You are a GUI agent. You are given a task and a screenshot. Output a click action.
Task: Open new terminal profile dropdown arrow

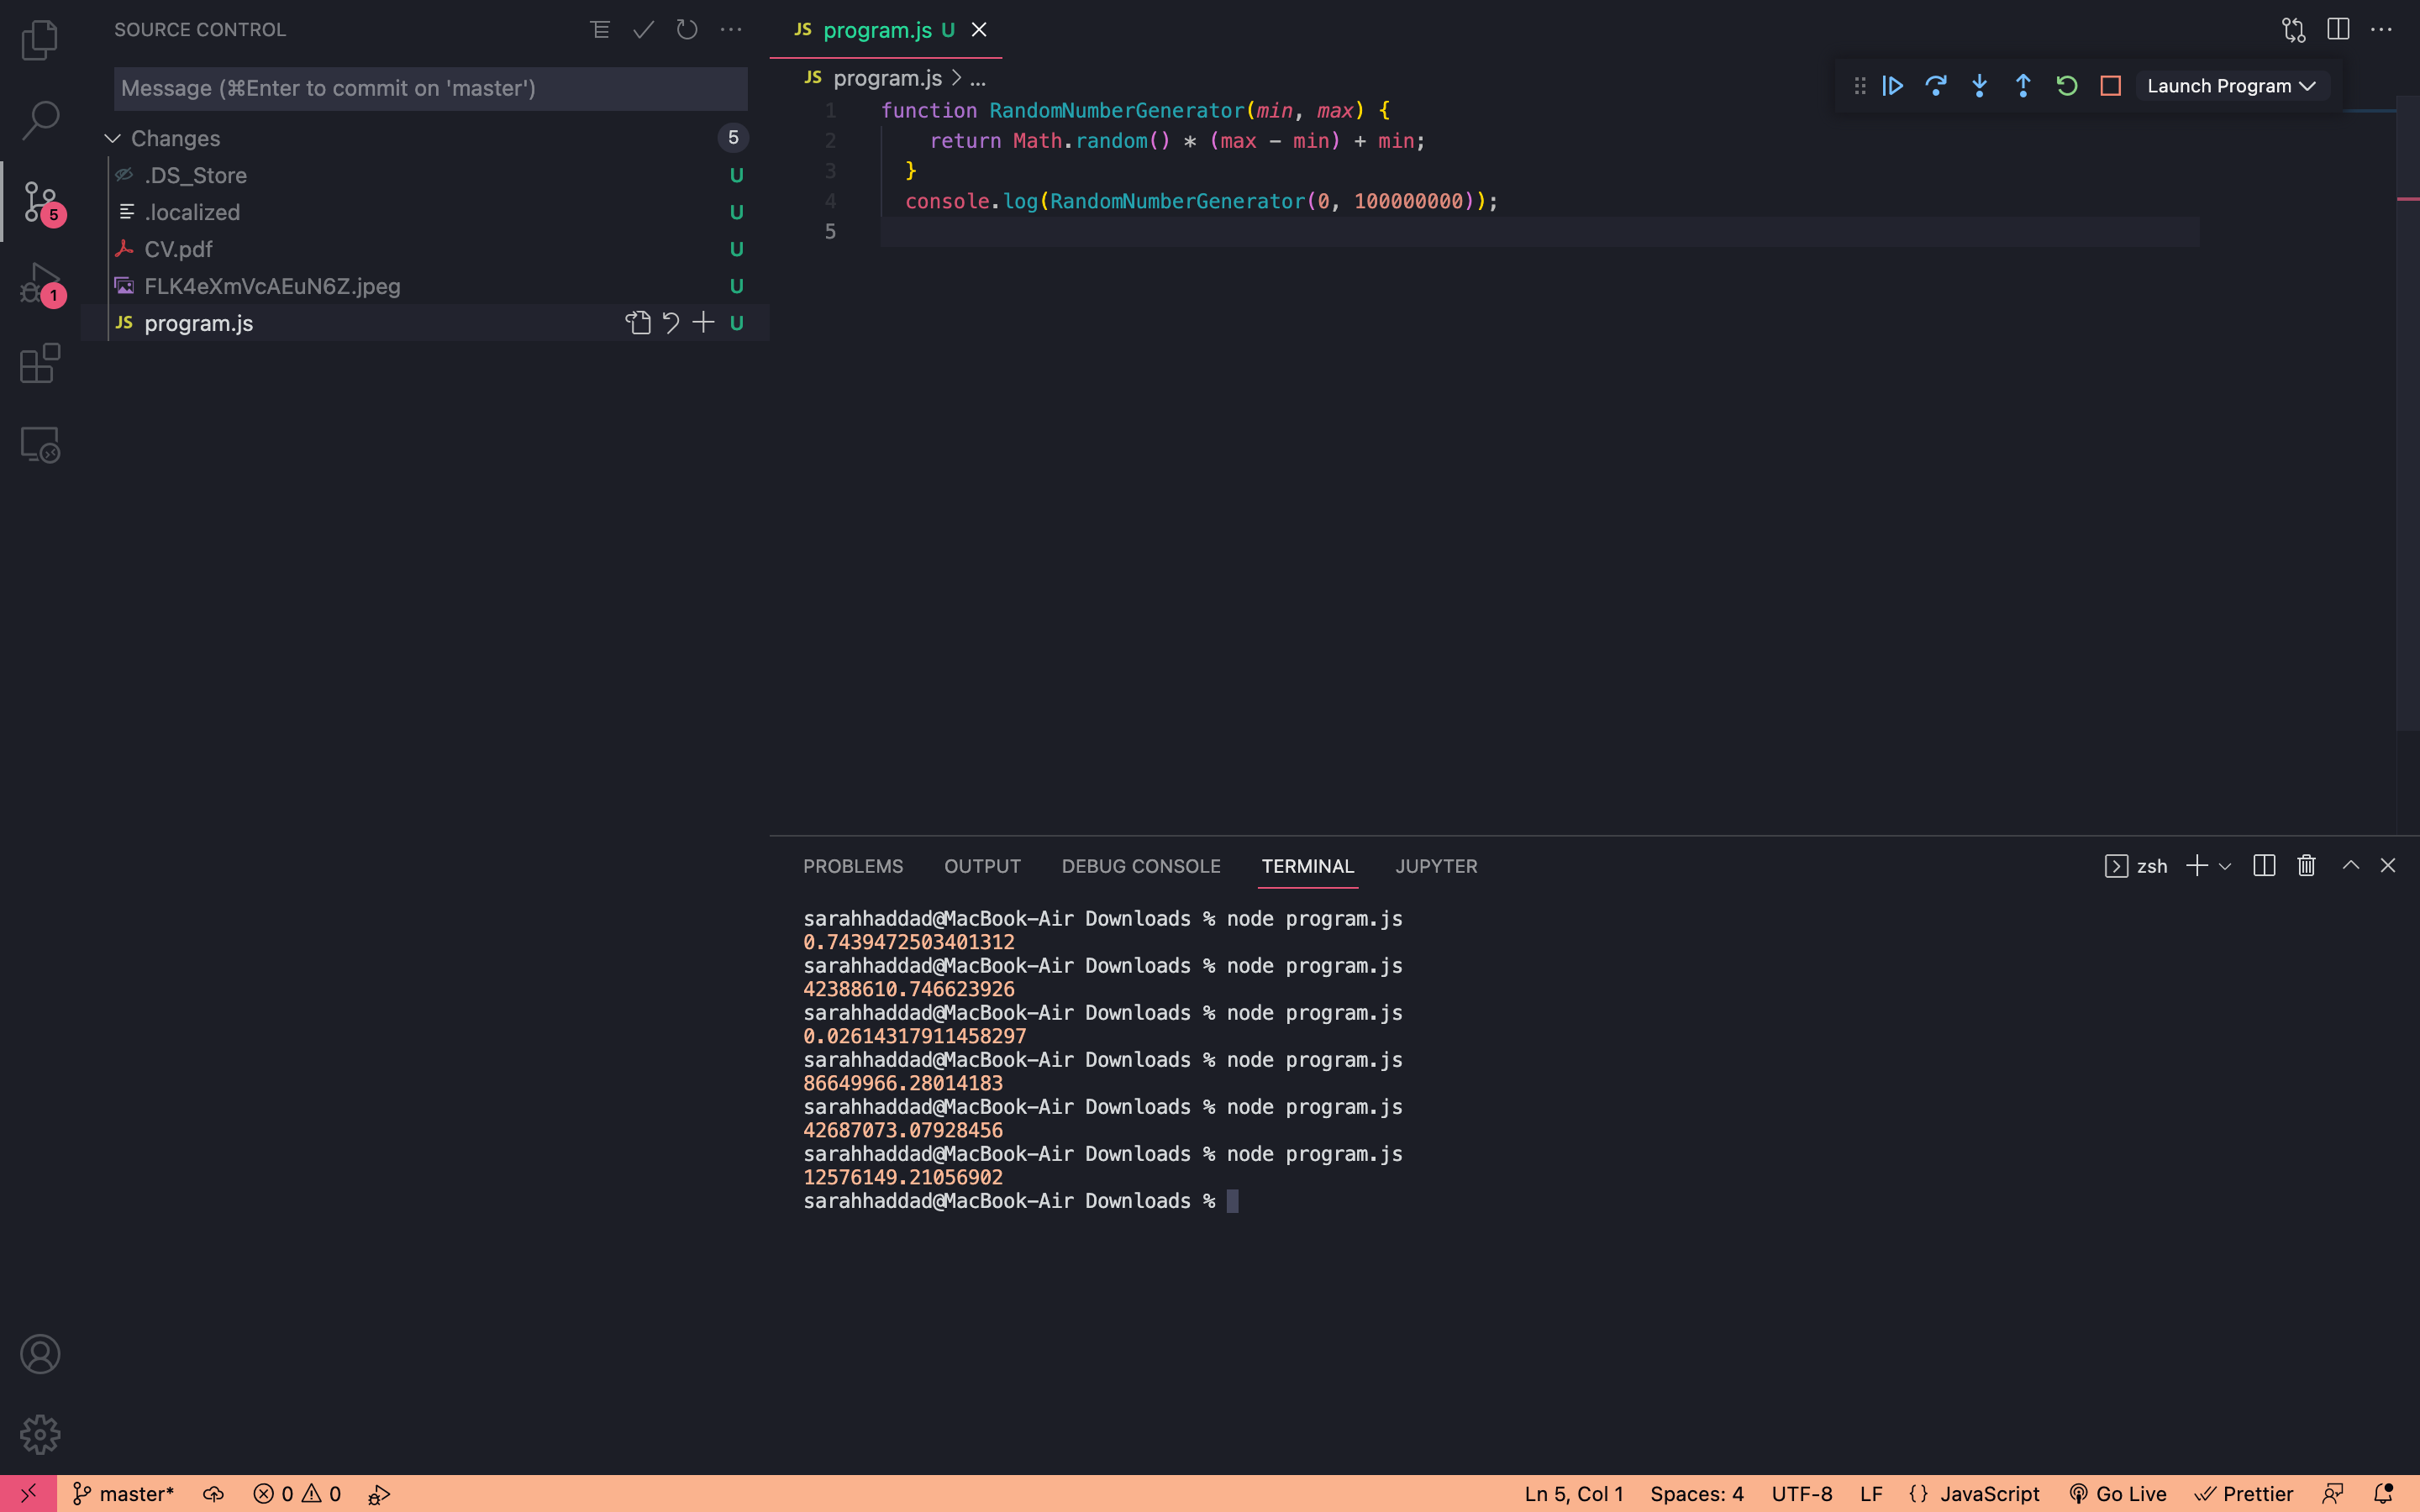coord(2225,866)
